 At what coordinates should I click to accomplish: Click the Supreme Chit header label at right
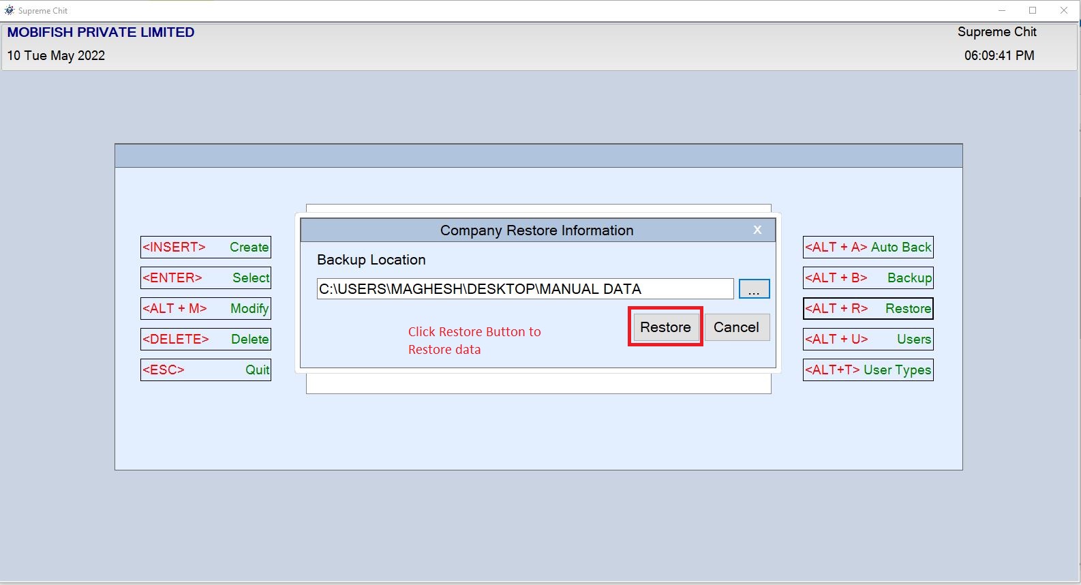(x=997, y=32)
